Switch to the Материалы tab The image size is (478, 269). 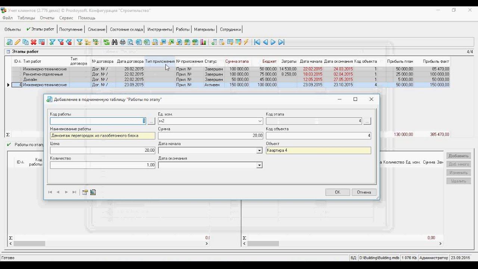point(204,29)
